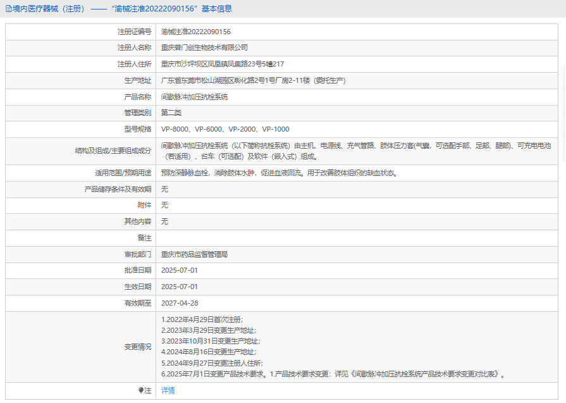
Task: Click the 产品储存条件及有效期 label
Action: pos(118,189)
